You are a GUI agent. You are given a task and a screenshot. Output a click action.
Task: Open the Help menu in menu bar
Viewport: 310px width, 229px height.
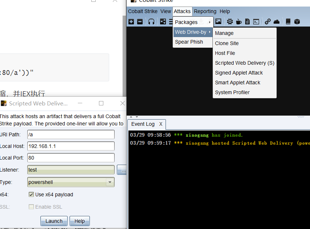(224, 11)
